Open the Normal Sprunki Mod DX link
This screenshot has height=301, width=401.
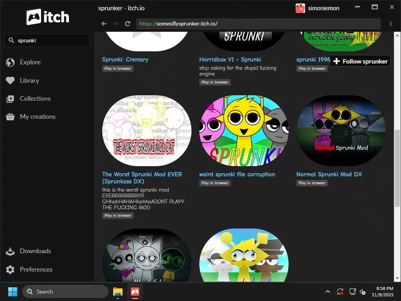(329, 174)
